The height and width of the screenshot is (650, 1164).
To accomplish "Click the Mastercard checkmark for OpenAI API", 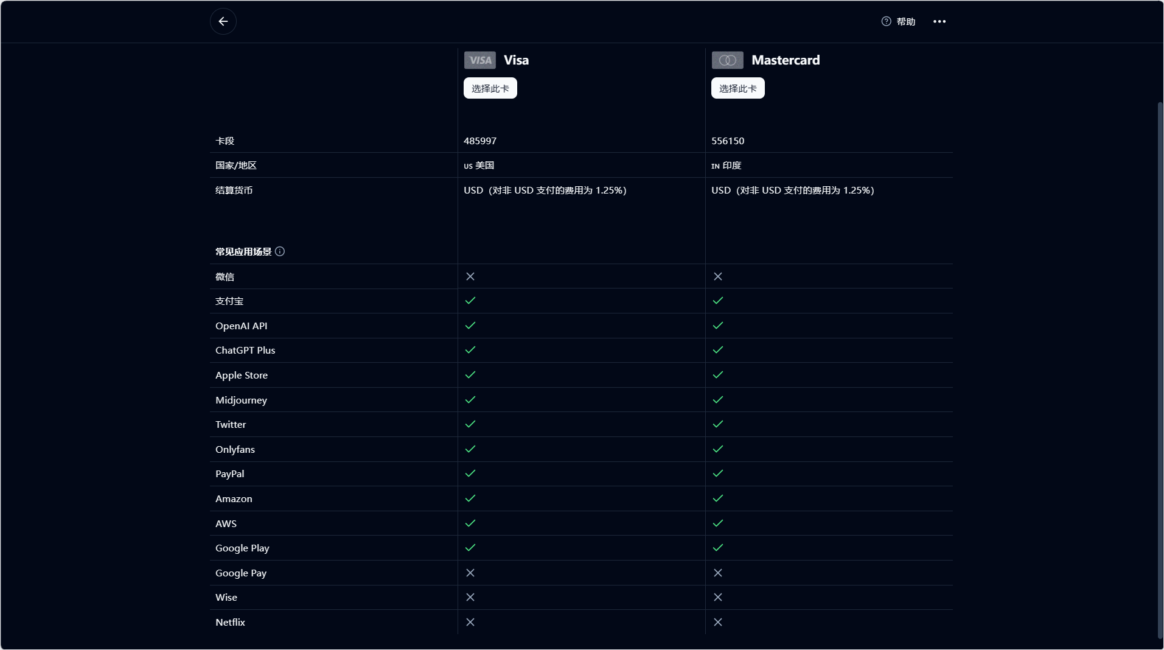I will point(718,326).
